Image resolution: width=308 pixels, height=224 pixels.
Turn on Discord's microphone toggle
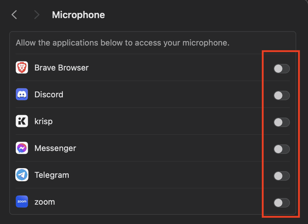[281, 95]
